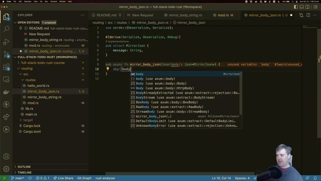Customize layout icon in title bar
The height and width of the screenshot is (181, 321).
point(315,7)
